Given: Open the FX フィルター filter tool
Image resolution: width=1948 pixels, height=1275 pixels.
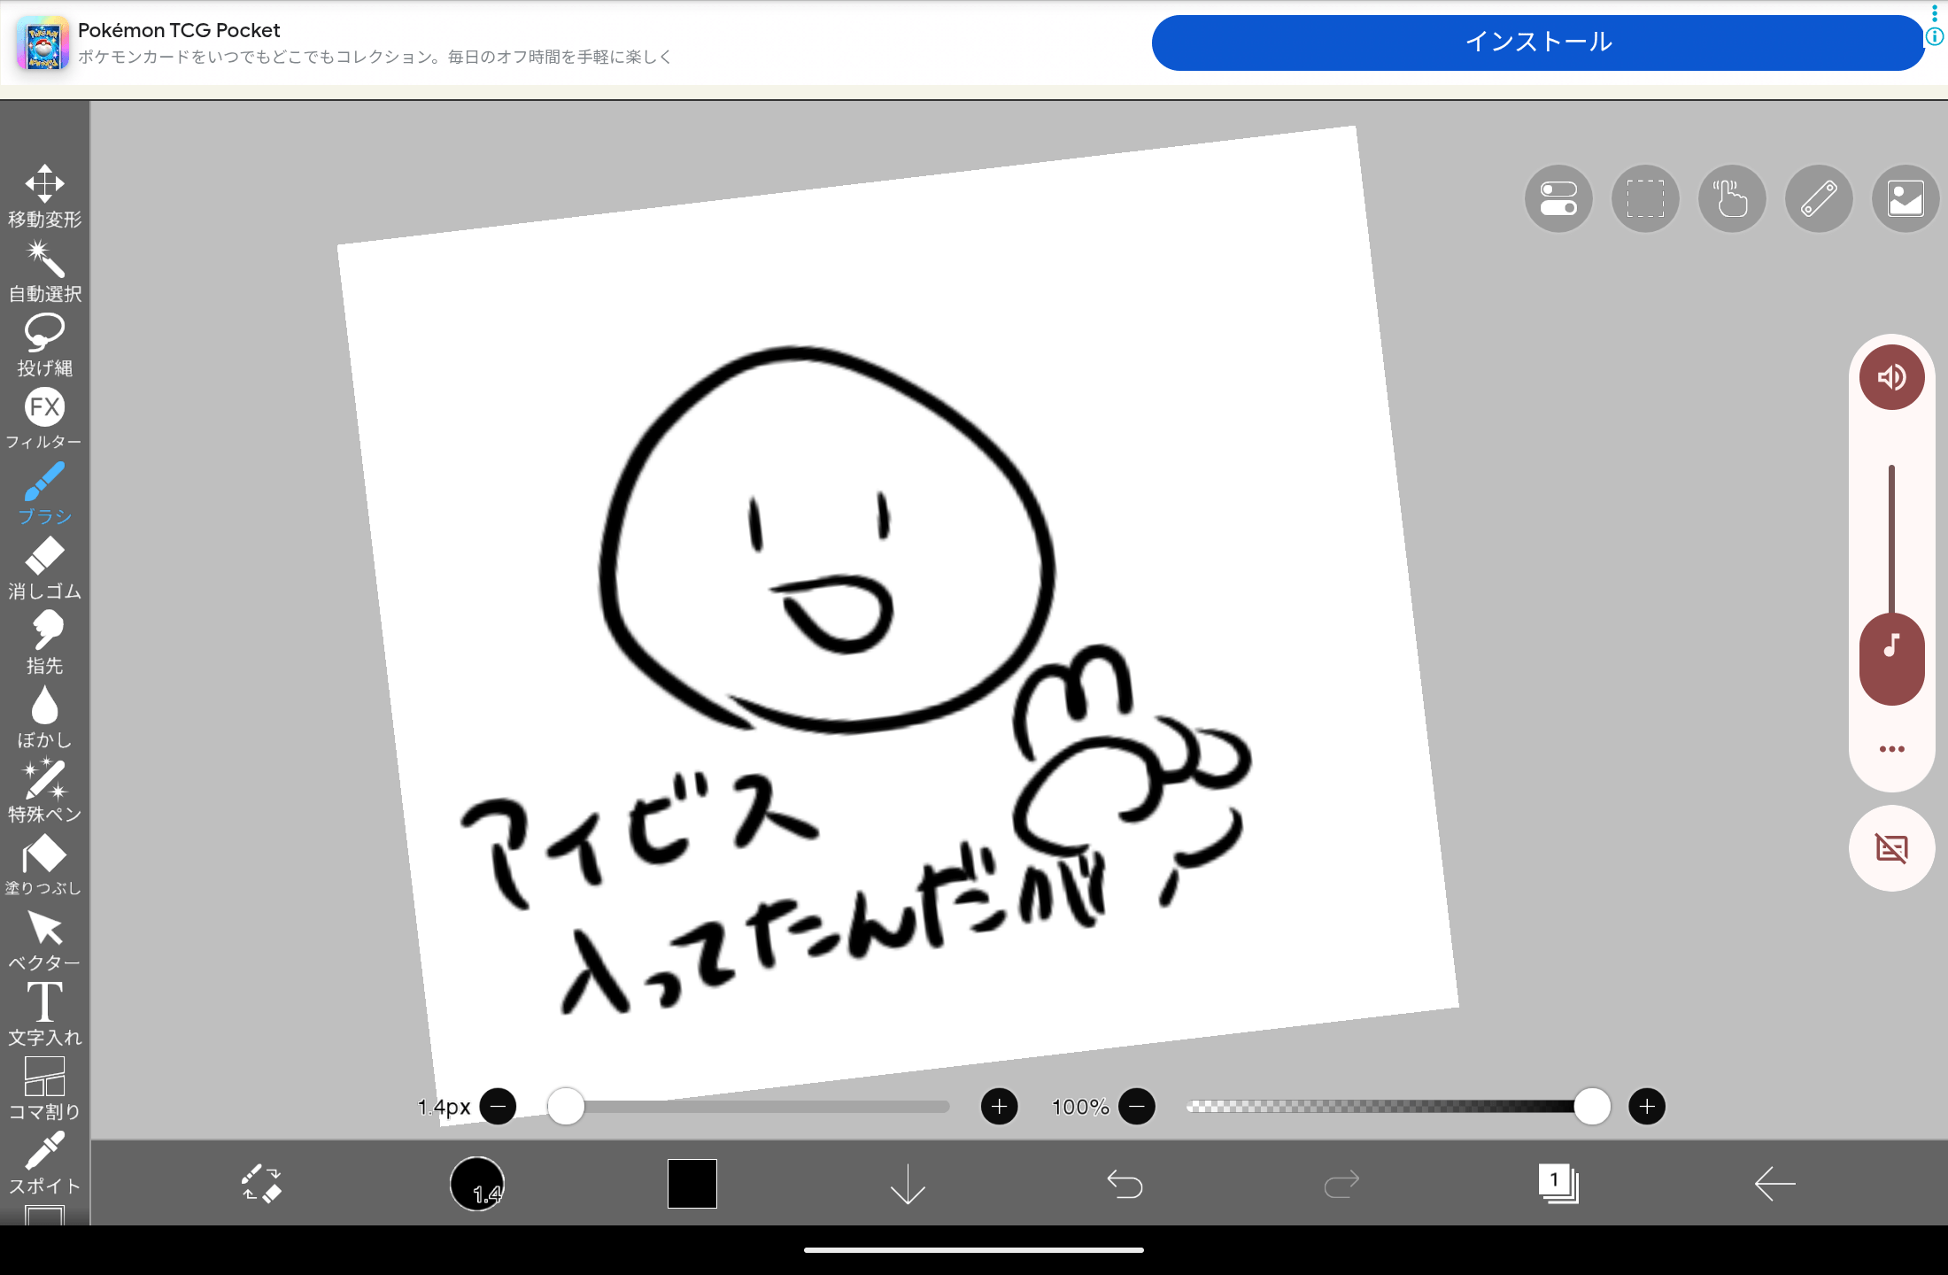Looking at the screenshot, I should (x=44, y=418).
